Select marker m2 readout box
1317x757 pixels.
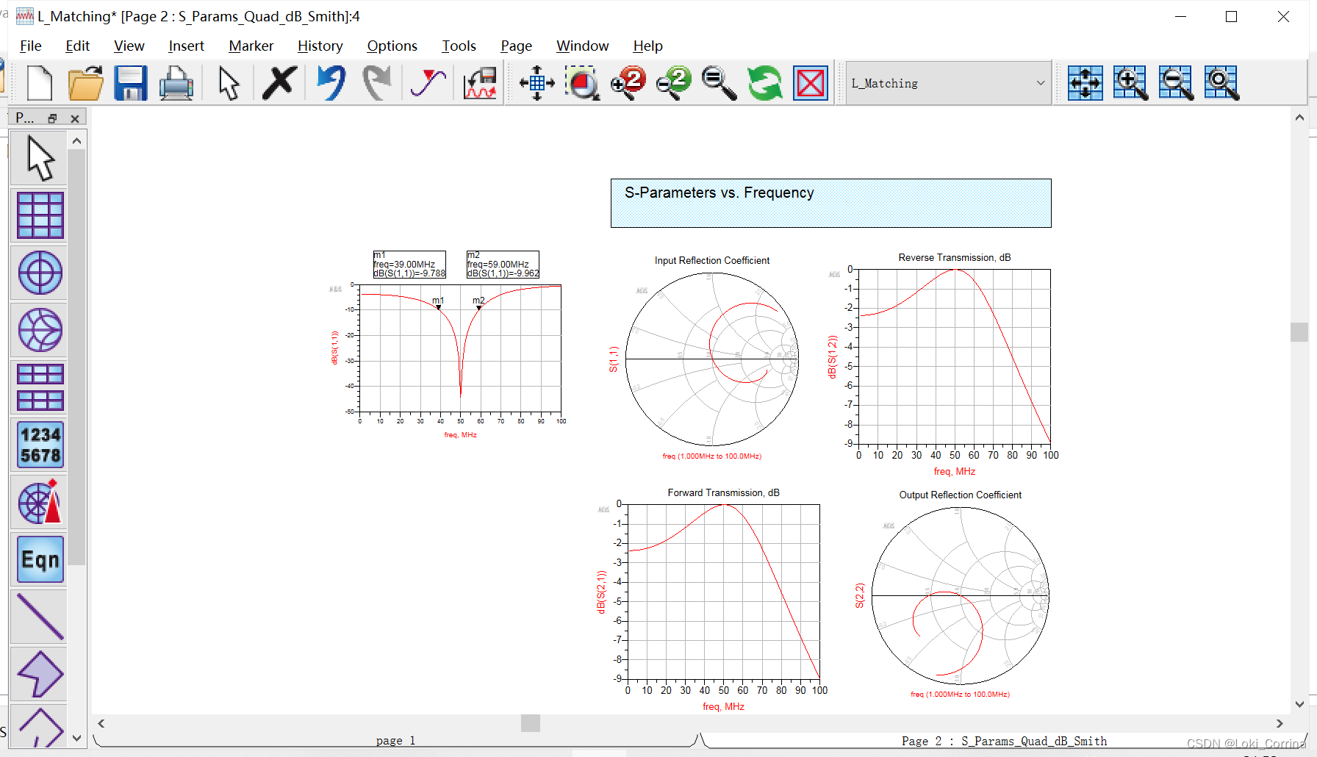click(x=503, y=265)
